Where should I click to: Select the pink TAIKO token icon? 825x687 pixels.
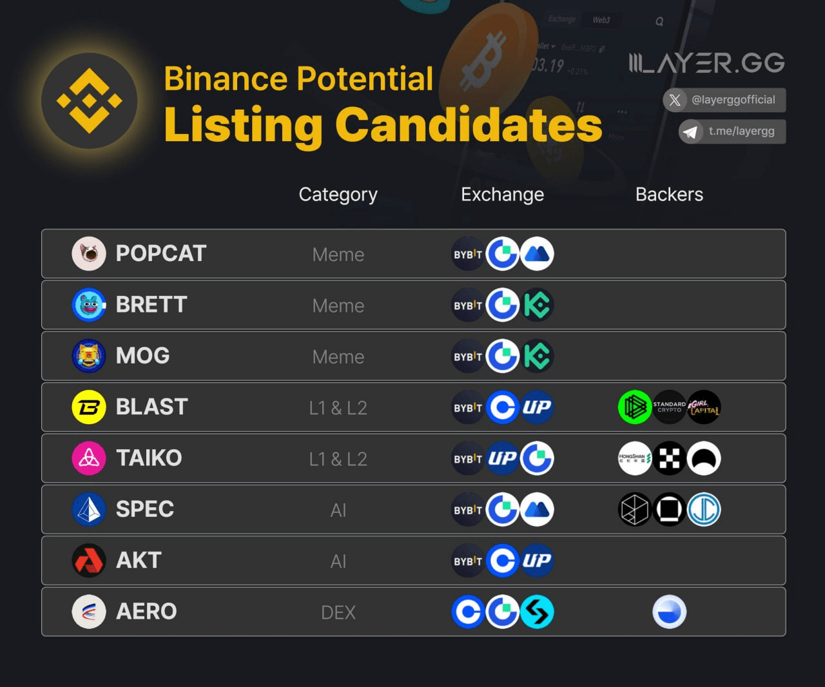coord(89,458)
